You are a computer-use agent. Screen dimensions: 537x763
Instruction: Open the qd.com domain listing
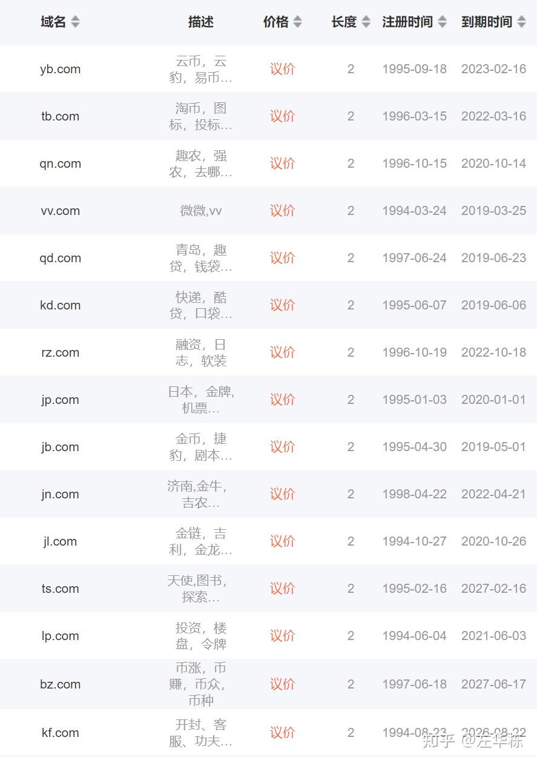tap(60, 258)
